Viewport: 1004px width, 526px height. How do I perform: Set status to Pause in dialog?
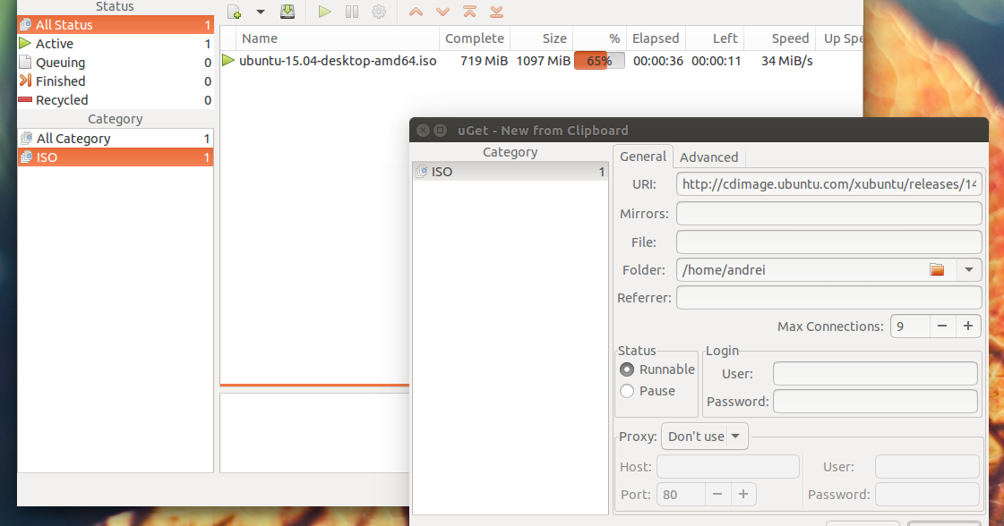click(x=626, y=390)
